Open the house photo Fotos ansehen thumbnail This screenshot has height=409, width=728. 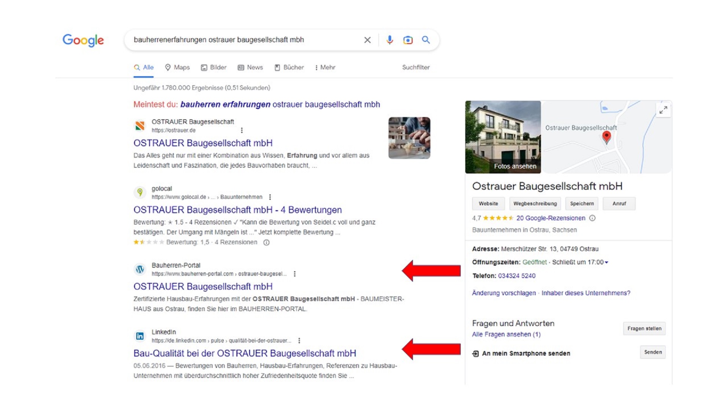[503, 137]
